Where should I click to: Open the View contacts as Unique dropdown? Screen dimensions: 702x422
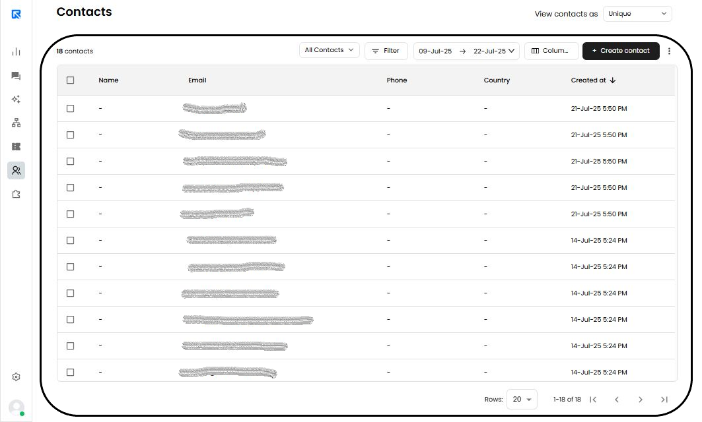(x=637, y=14)
